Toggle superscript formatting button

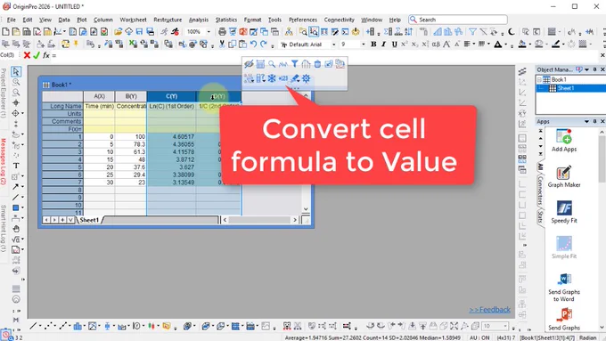point(405,45)
